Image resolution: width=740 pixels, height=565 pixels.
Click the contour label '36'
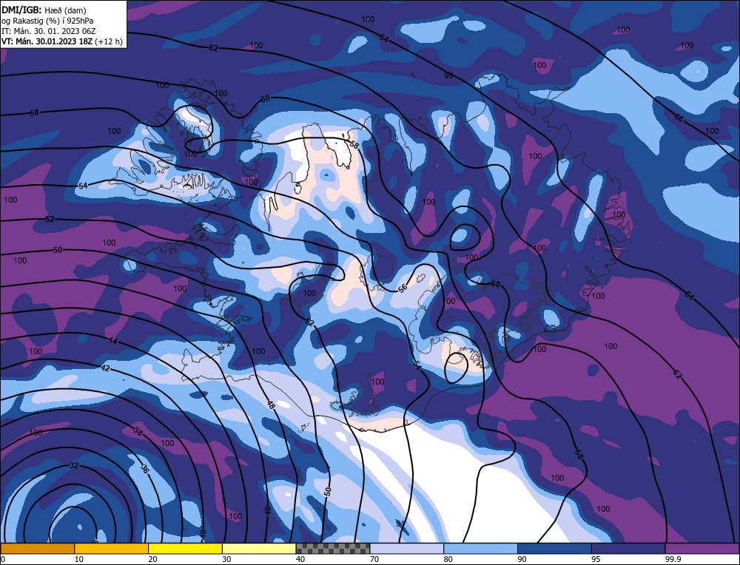pos(144,468)
